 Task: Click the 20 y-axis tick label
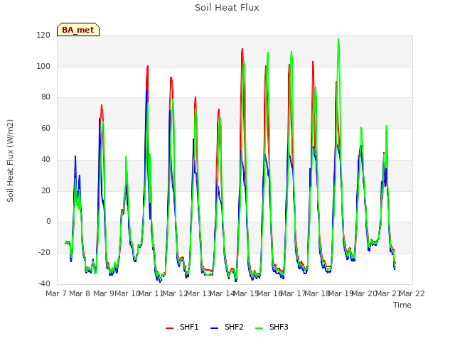tap(45, 191)
